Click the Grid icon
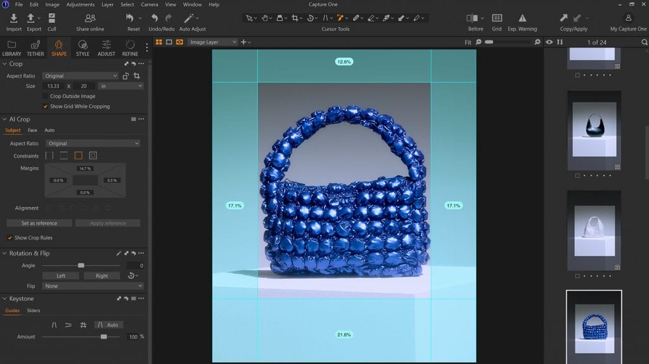Screen dimensions: 649x364 [497, 18]
